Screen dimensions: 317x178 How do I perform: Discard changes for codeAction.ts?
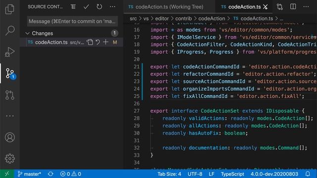coord(98,42)
